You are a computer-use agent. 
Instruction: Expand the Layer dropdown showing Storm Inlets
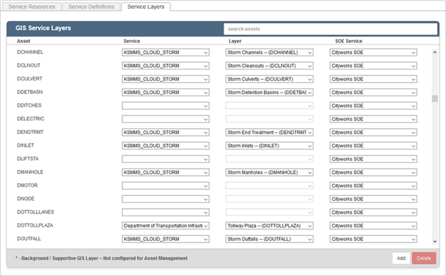click(x=270, y=145)
